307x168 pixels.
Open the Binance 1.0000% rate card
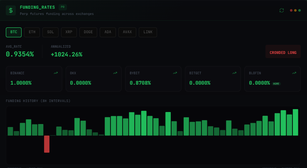coord(34,79)
